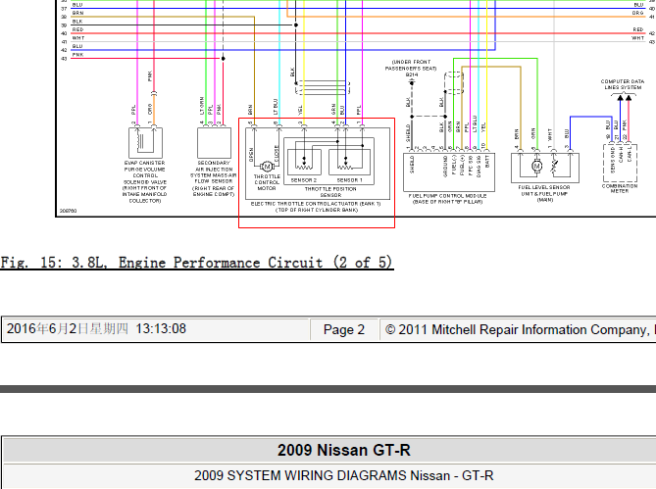Image resolution: width=656 pixels, height=489 pixels.
Task: Click the left 'RED' wire label on row 40
Action: [77, 29]
